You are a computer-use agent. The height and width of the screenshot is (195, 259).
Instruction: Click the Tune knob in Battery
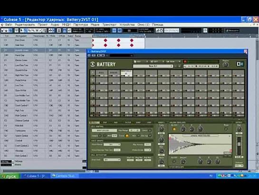(161, 129)
